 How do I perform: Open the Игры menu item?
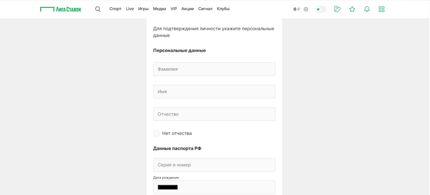click(143, 9)
